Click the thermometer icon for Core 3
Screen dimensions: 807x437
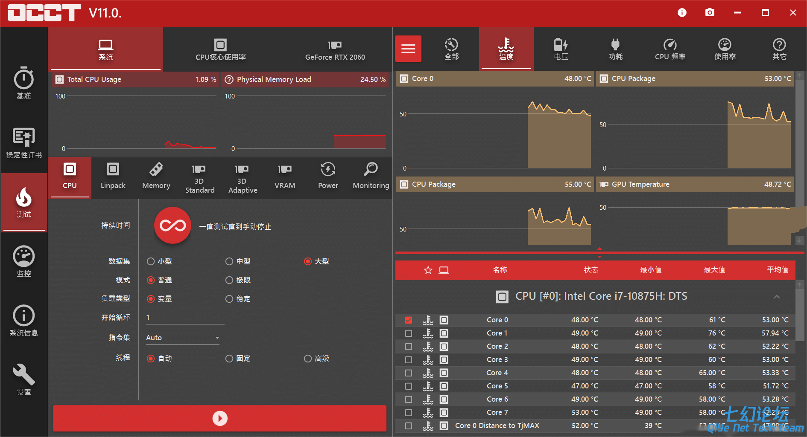(x=428, y=359)
